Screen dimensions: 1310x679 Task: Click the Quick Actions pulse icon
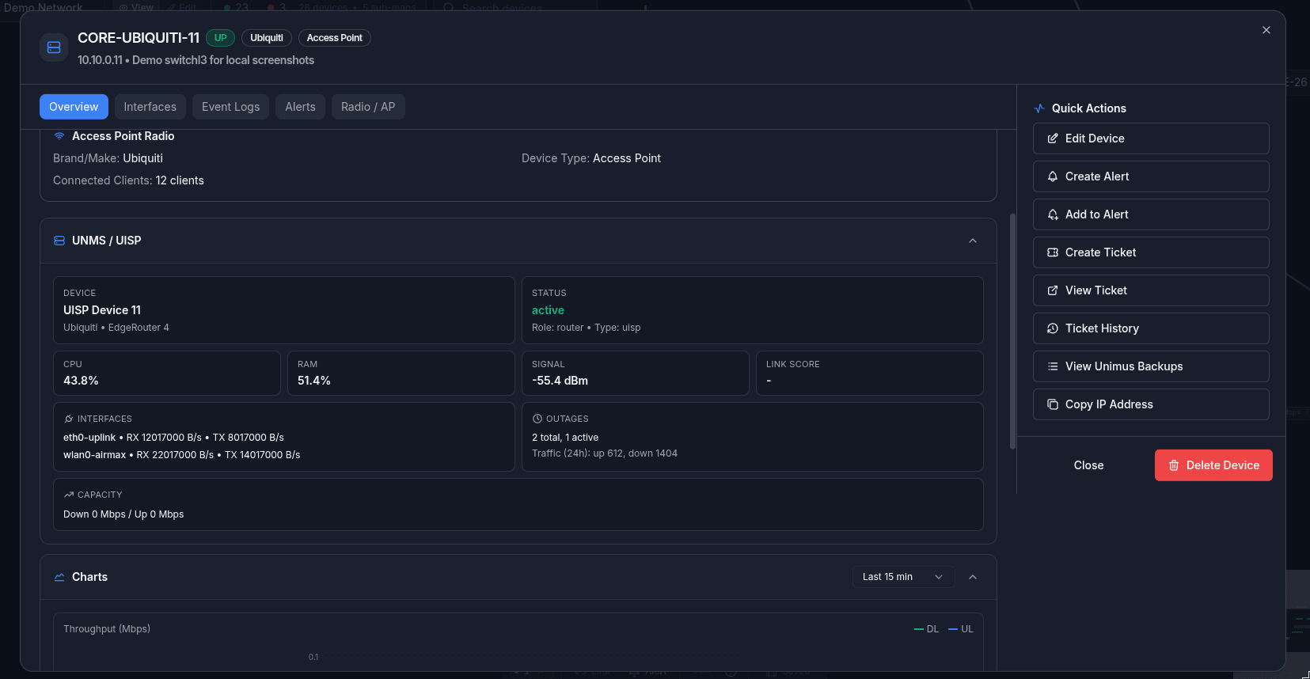pos(1039,108)
